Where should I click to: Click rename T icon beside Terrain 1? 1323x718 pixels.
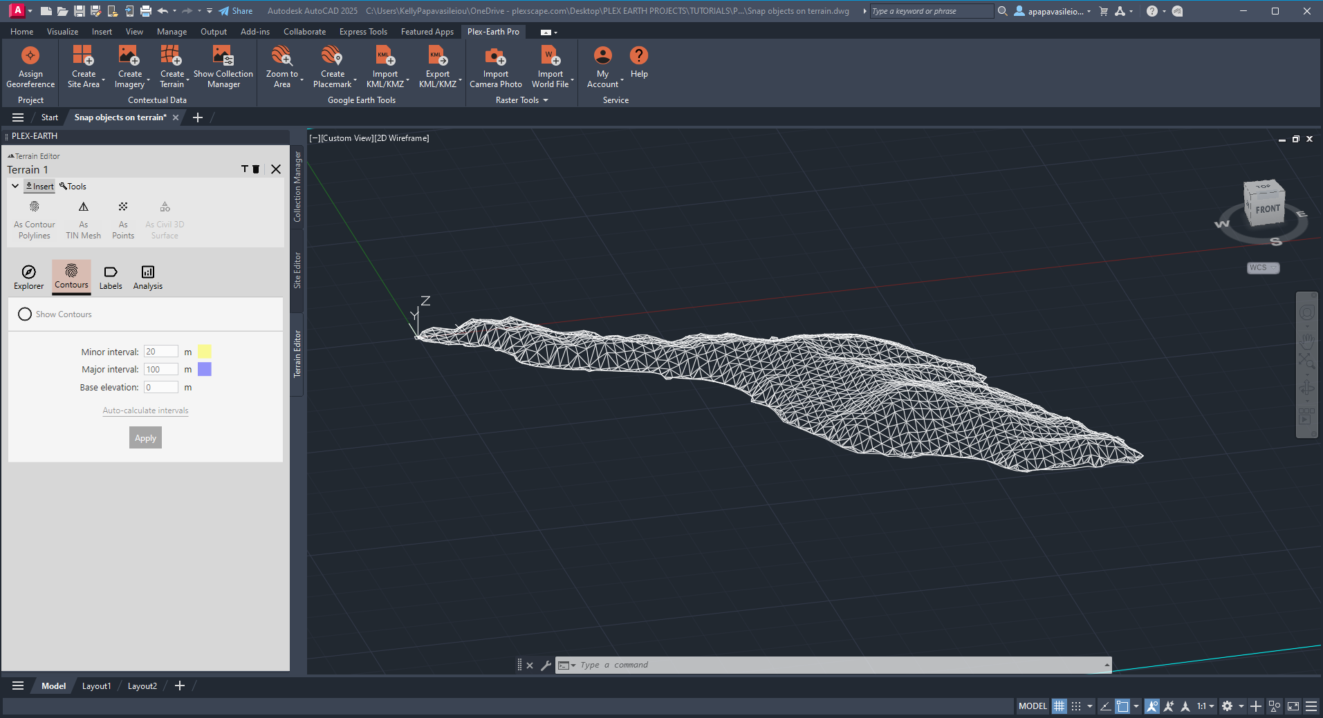[244, 169]
